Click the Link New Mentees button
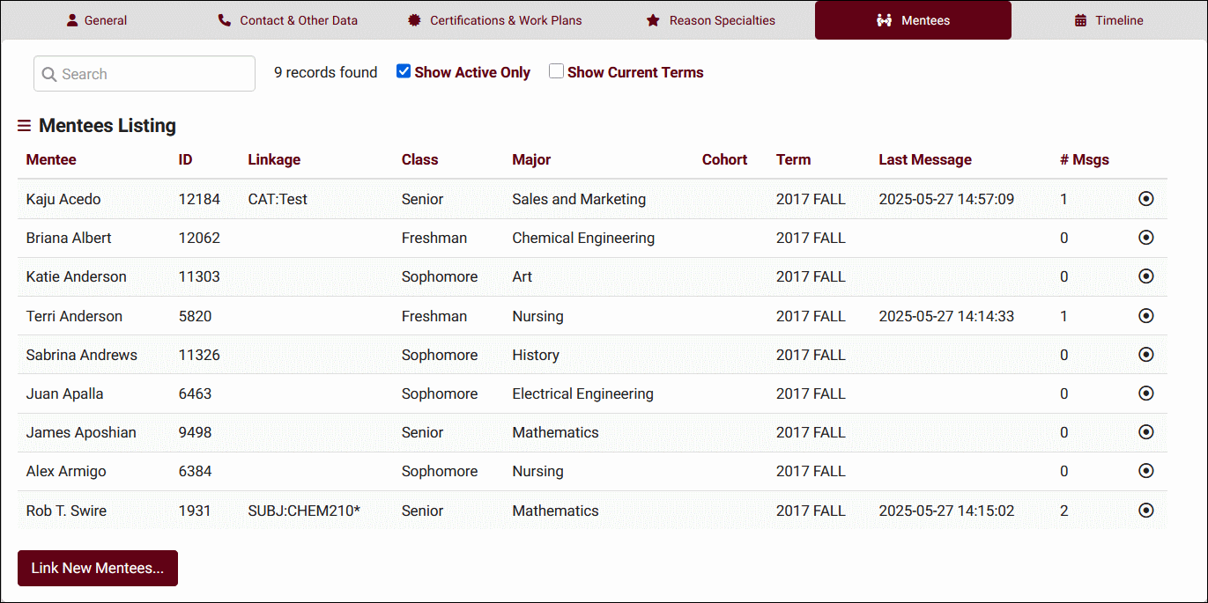1208x603 pixels. pyautogui.click(x=98, y=568)
